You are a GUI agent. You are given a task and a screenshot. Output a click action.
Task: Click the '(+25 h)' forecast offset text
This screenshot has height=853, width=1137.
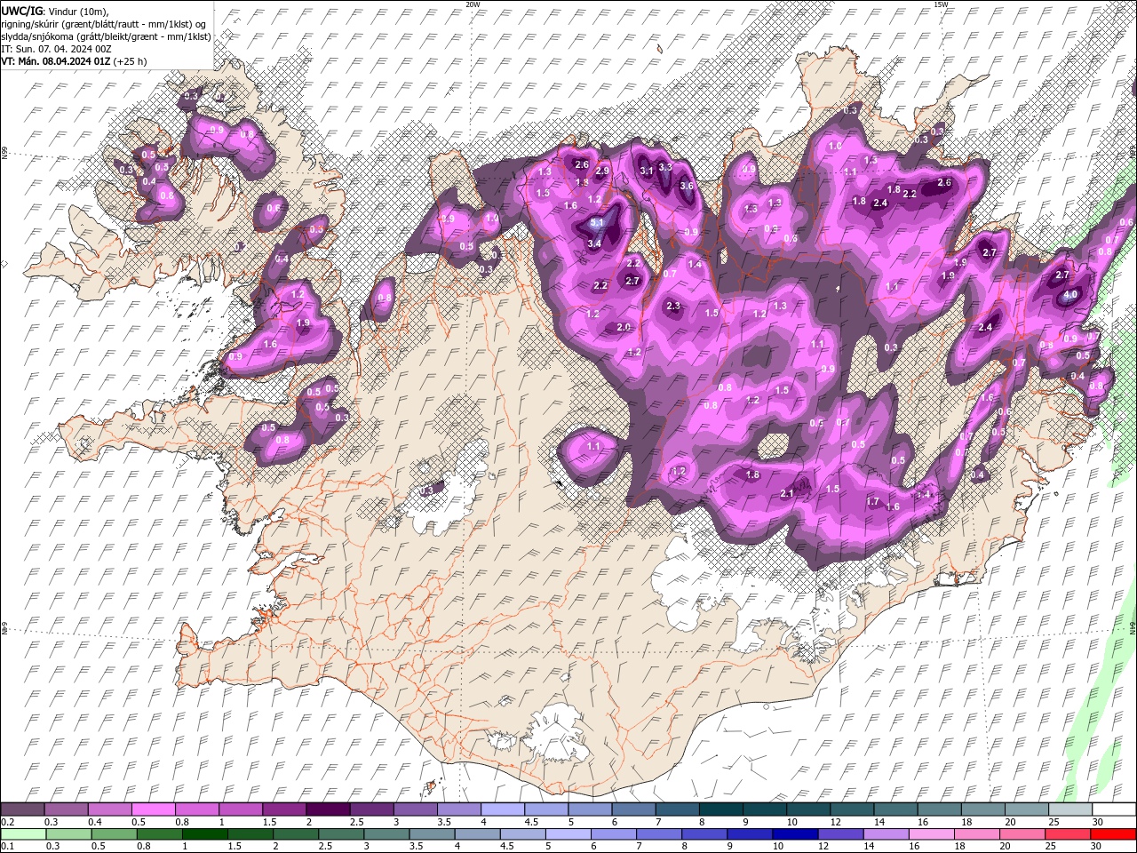tap(131, 61)
